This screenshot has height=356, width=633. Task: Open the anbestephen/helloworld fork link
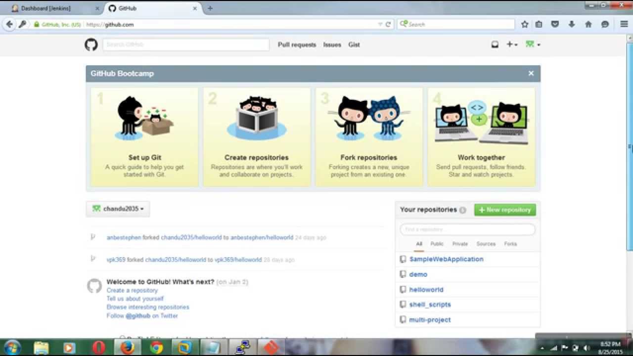click(262, 237)
